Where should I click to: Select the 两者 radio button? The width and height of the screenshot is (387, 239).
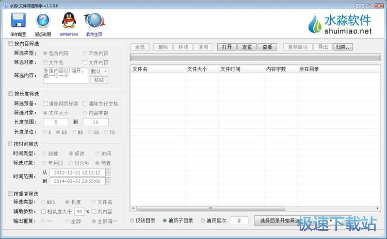tap(98, 163)
